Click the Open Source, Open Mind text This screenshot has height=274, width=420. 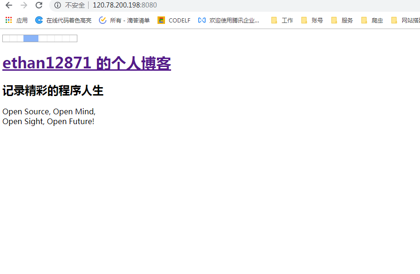pyautogui.click(x=49, y=111)
